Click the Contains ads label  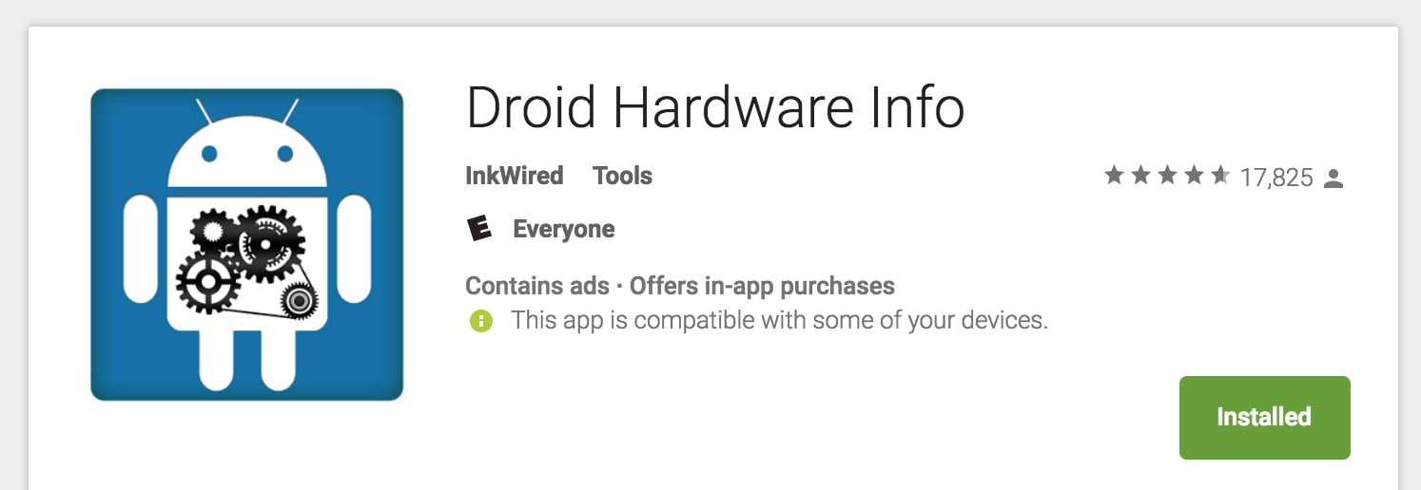[x=536, y=286]
